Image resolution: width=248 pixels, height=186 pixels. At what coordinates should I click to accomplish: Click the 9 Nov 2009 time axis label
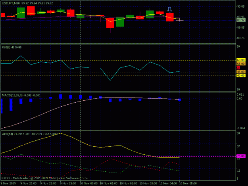pyautogui.click(x=8, y=184)
